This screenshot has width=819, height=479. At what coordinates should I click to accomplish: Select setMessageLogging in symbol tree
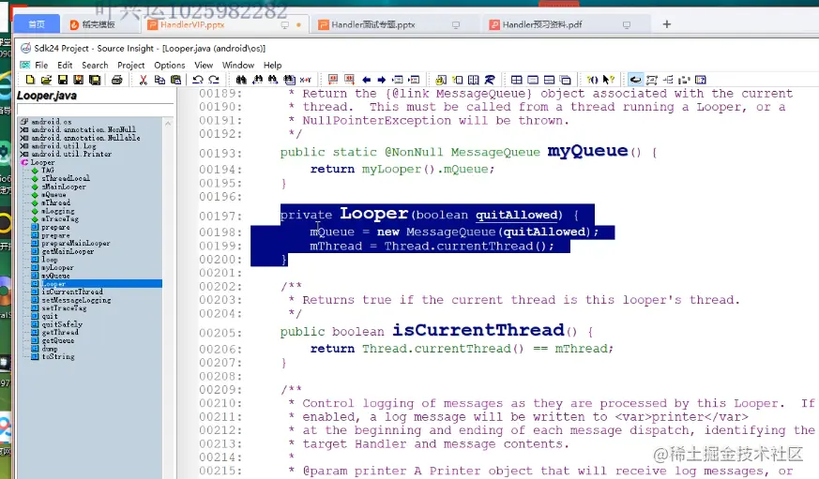pos(76,300)
